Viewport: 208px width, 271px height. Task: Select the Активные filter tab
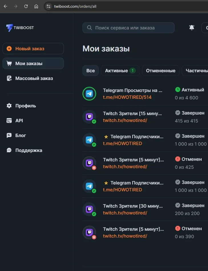pos(120,71)
